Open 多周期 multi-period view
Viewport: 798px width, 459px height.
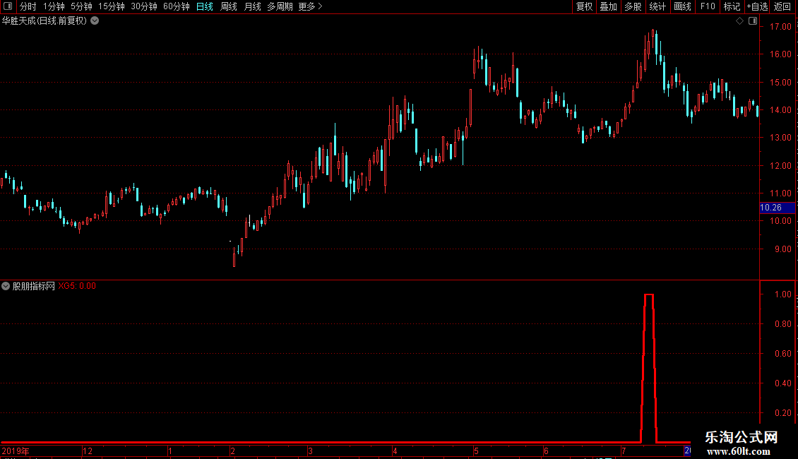280,6
